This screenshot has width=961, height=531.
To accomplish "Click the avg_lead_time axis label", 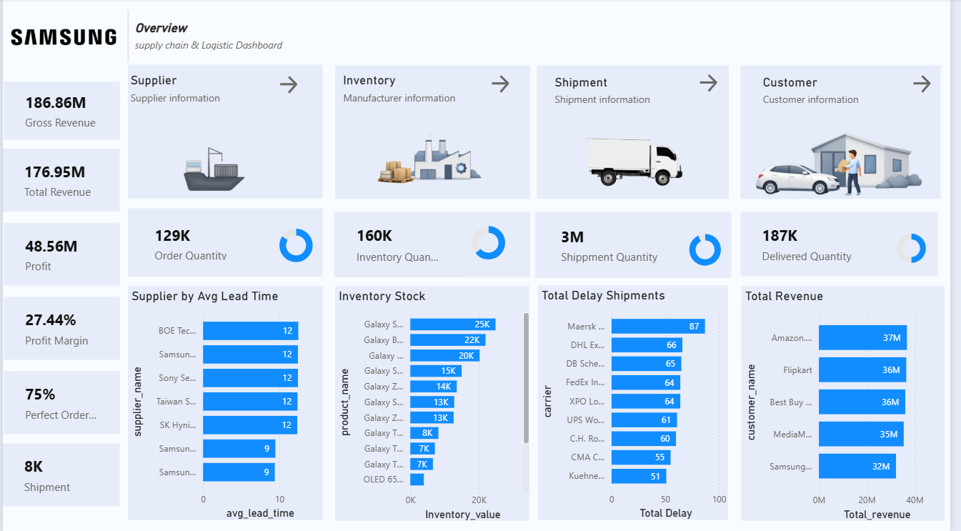I will tap(260, 513).
